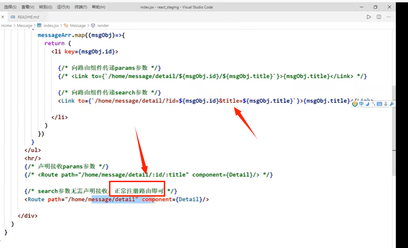The width and height of the screenshot is (408, 248).
Task: Click on 'return' keyword in the code
Action: (54, 43)
